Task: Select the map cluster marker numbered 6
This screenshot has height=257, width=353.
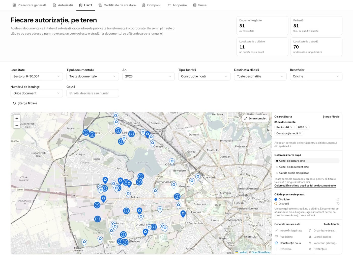Action: point(98,219)
